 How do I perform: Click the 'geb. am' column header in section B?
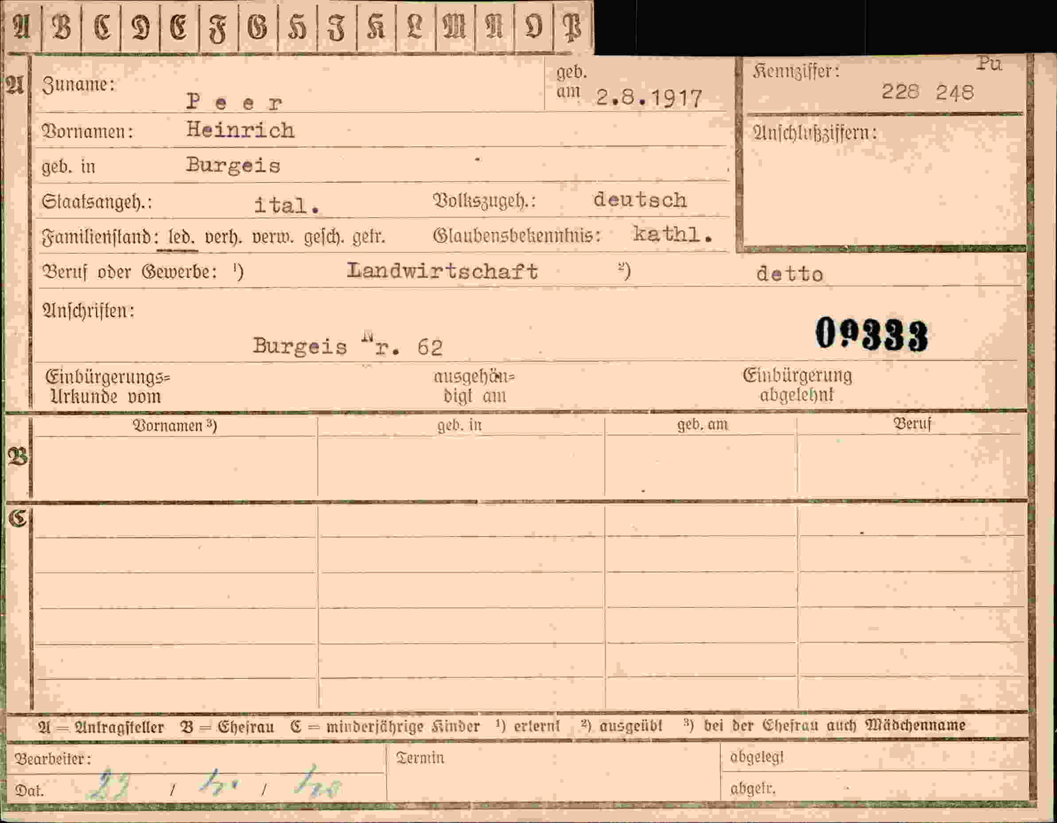pos(702,424)
